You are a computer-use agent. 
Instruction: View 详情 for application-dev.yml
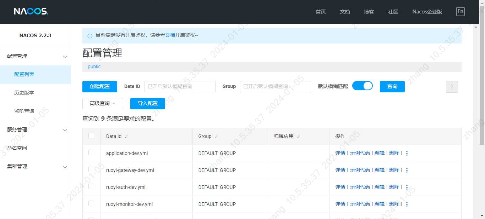(340, 153)
